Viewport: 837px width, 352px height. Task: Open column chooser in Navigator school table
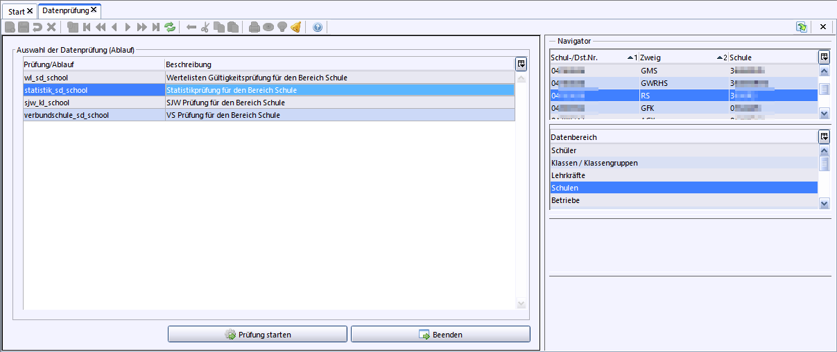pos(824,57)
